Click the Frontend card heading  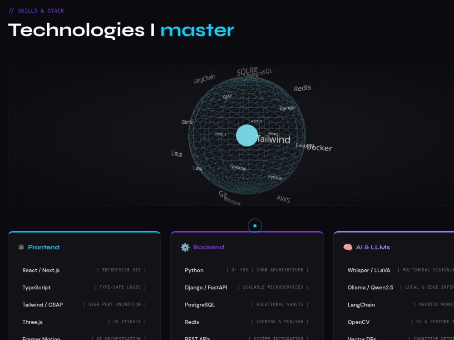[x=44, y=247]
